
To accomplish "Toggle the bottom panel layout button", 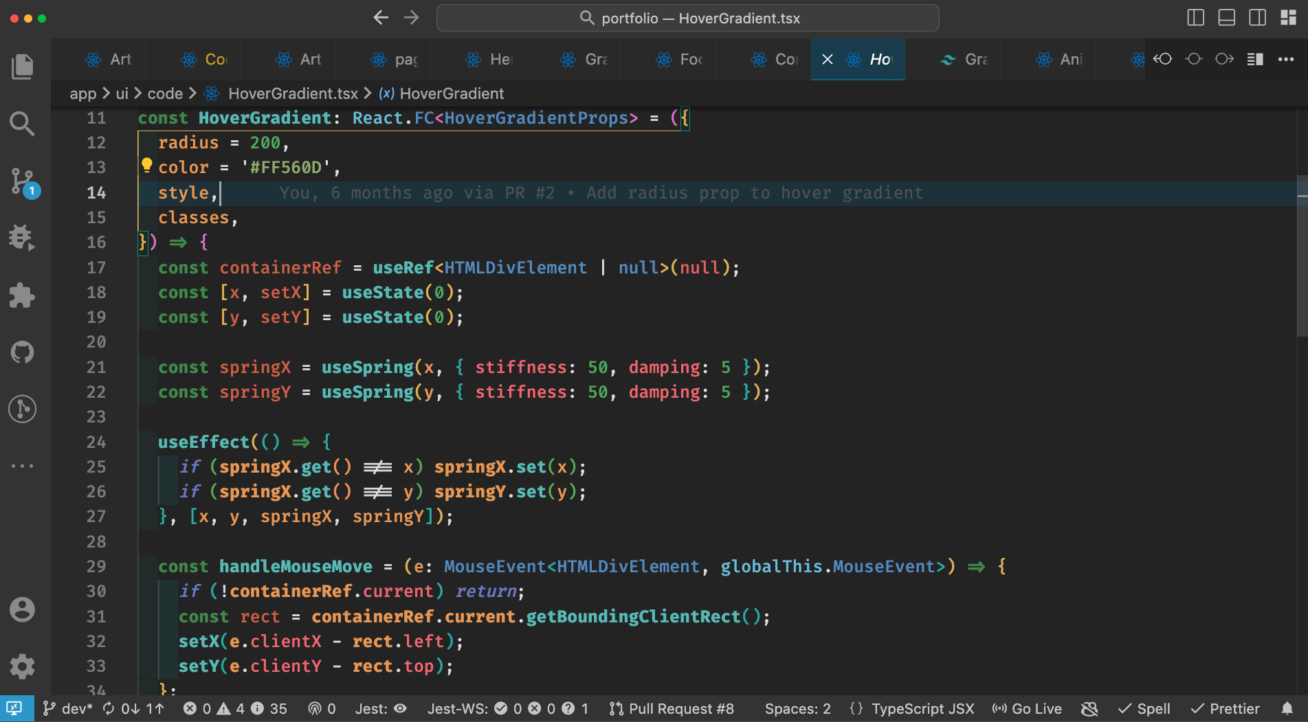I will pos(1226,18).
